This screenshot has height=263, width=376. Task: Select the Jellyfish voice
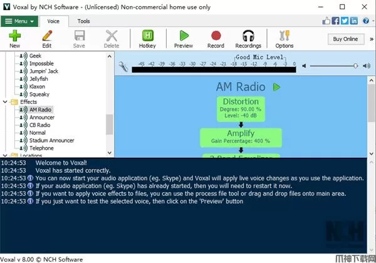point(38,79)
